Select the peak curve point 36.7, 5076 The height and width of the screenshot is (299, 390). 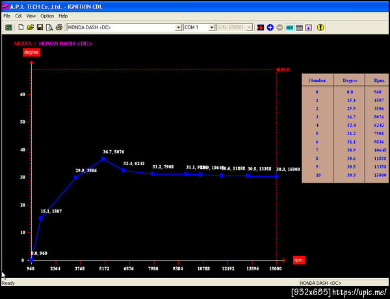pos(103,159)
